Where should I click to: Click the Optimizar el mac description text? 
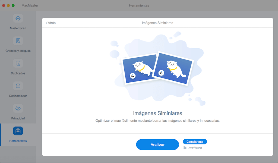click(157, 121)
